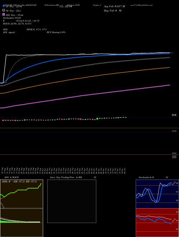Click the 'Stochastics & R' panel title
This screenshot has width=179, height=237.
tap(146, 177)
